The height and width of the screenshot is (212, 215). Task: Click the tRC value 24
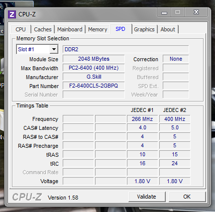coord(175,163)
